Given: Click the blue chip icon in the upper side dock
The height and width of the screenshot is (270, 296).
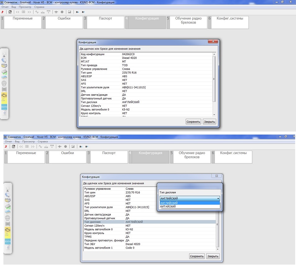Looking at the screenshot, I should [x=4, y=77].
